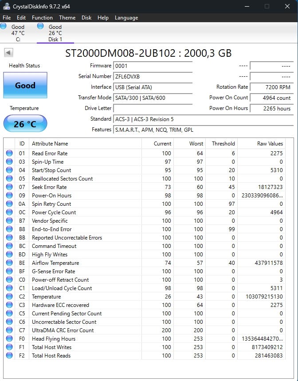Click status orb for Reallocated Sectors Count
The height and width of the screenshot is (381, 298).
(x=9, y=178)
